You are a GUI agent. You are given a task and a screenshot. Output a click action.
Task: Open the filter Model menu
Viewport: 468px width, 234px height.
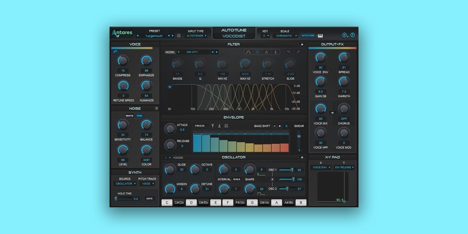[x=173, y=52]
